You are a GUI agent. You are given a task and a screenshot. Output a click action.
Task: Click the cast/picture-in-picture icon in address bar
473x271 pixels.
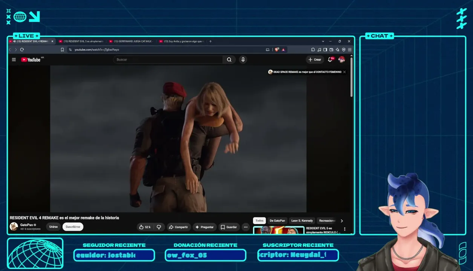(268, 50)
